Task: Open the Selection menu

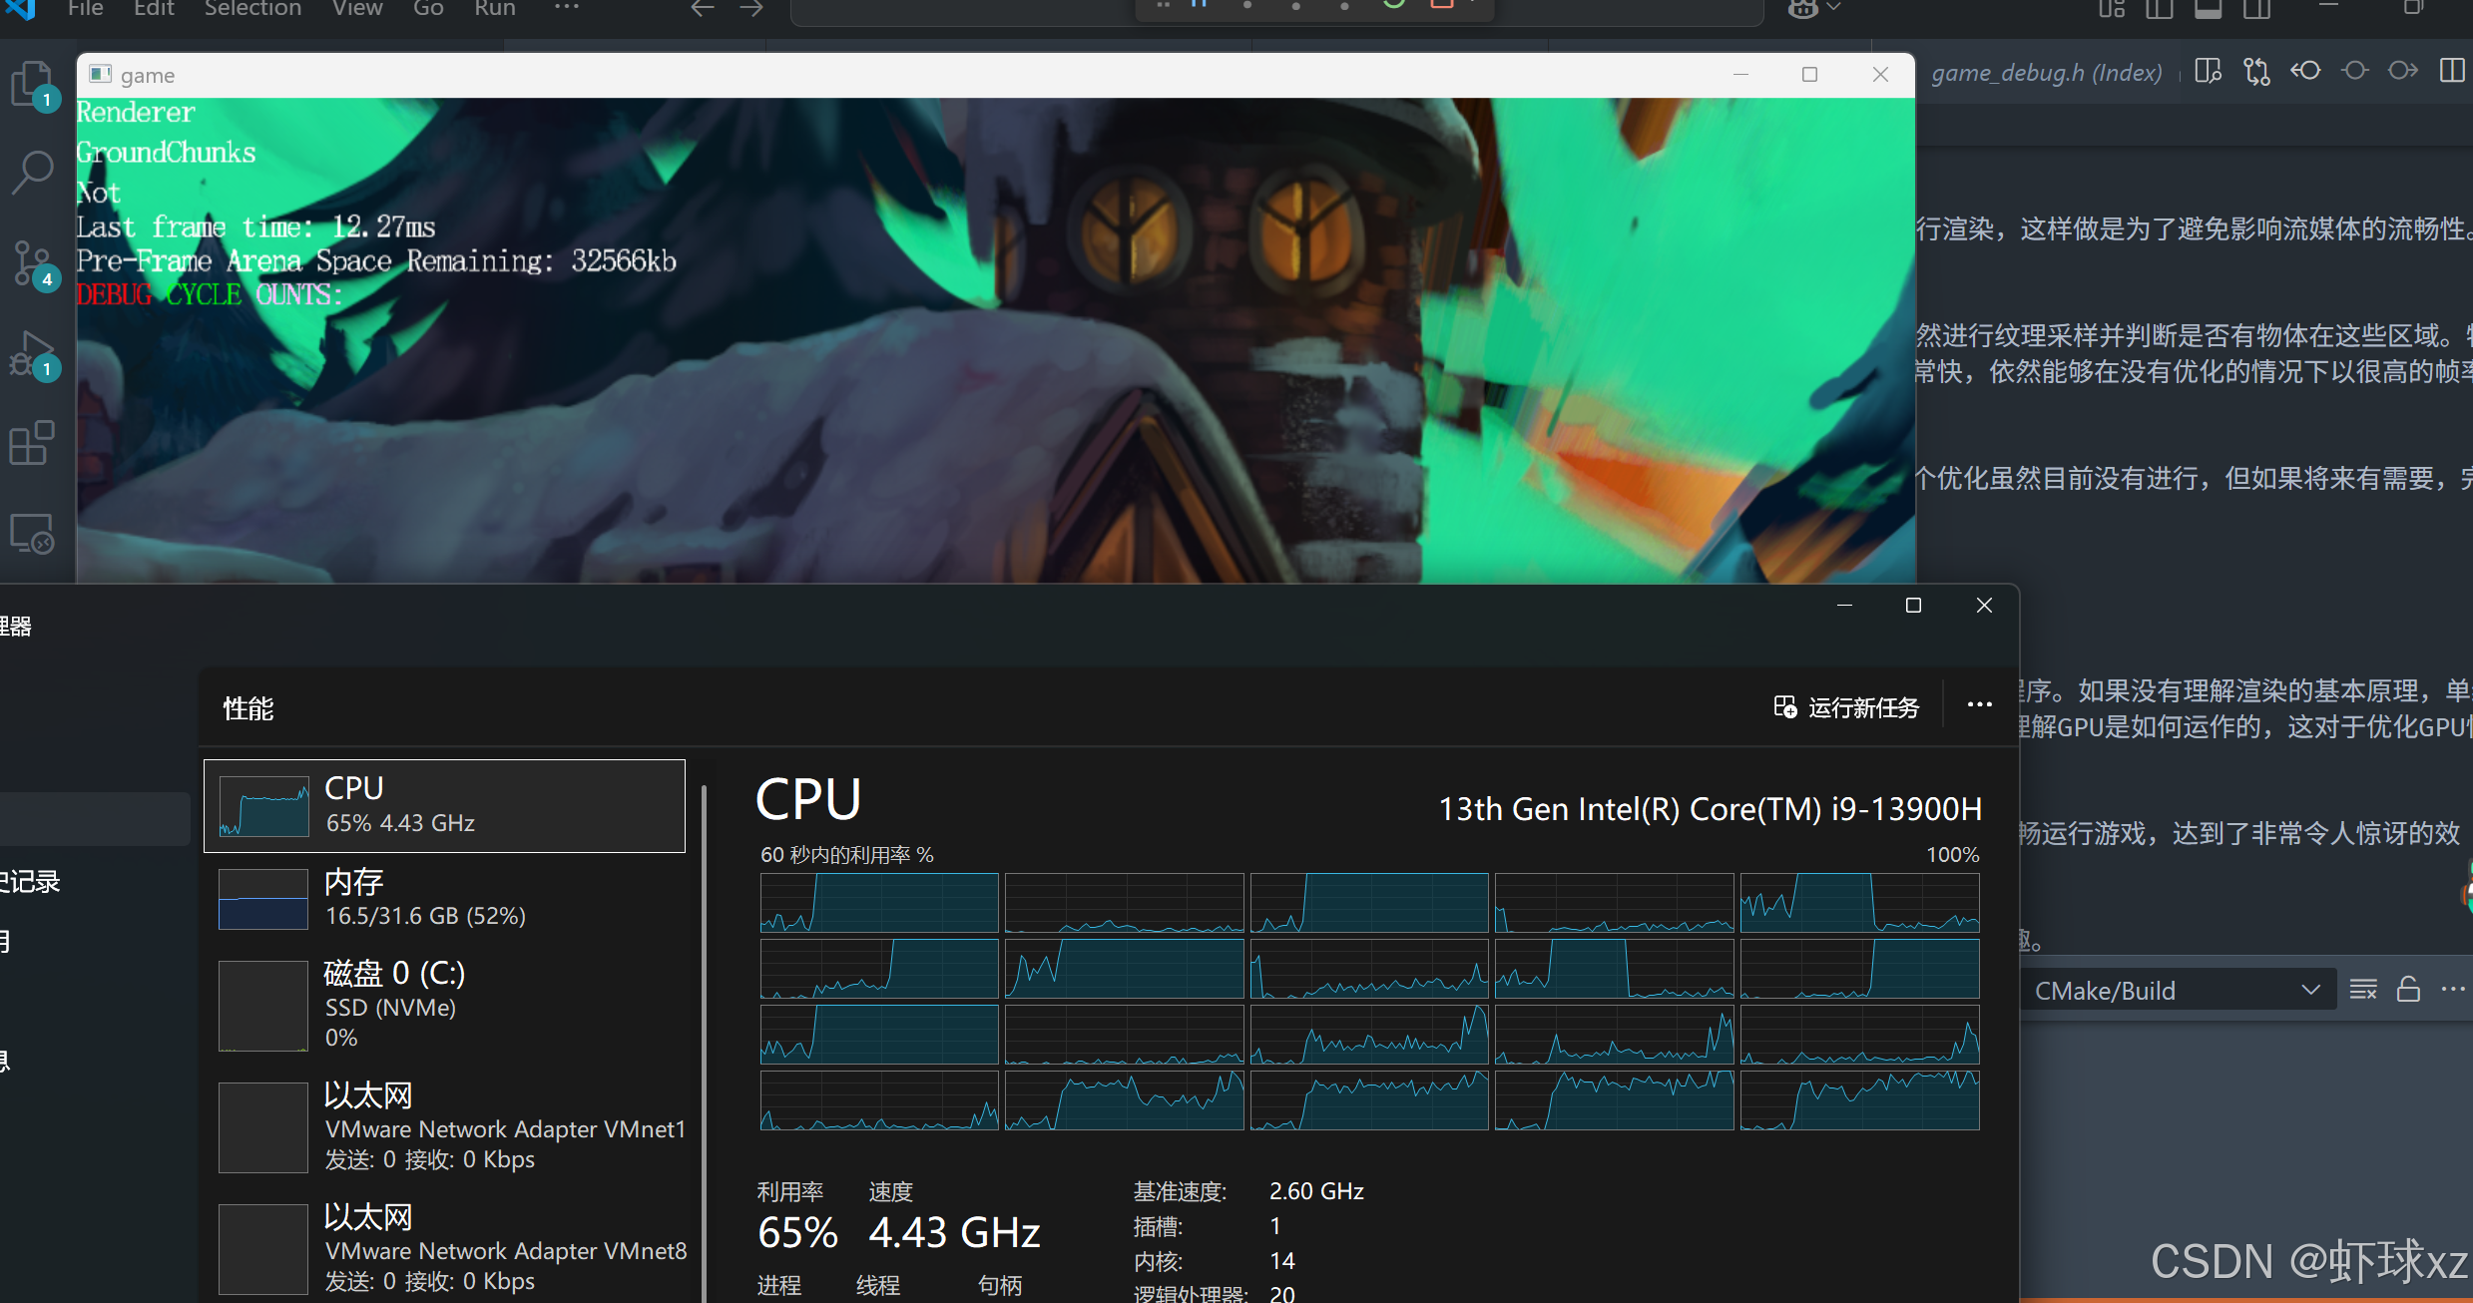Action: [x=252, y=9]
